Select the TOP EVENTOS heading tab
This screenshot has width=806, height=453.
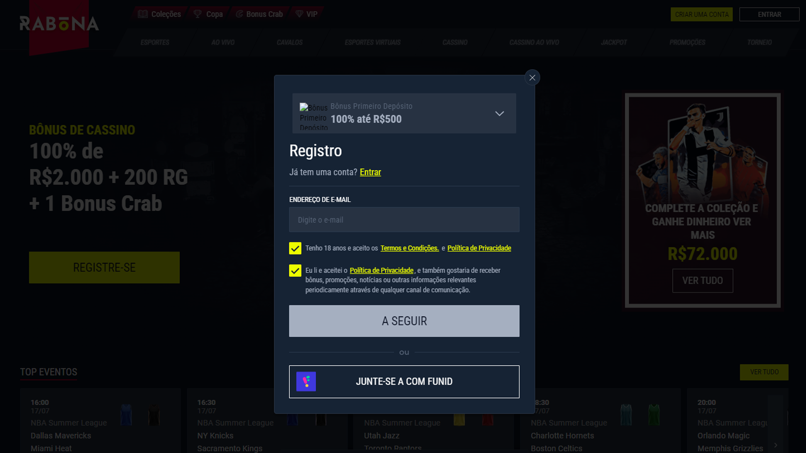[49, 372]
